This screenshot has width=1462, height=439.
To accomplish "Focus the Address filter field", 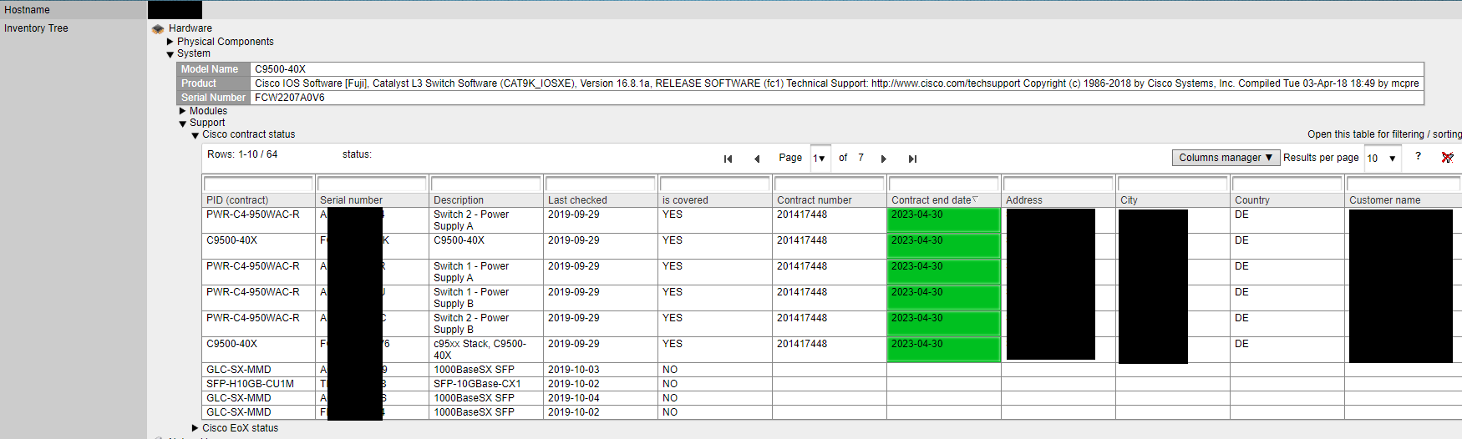I will pyautogui.click(x=1058, y=184).
